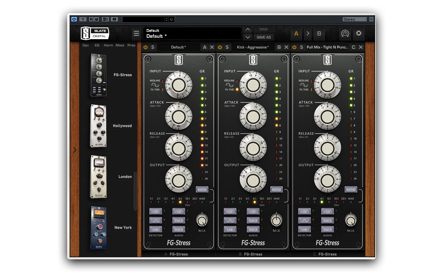Toggle power for module slot A

coord(145,47)
